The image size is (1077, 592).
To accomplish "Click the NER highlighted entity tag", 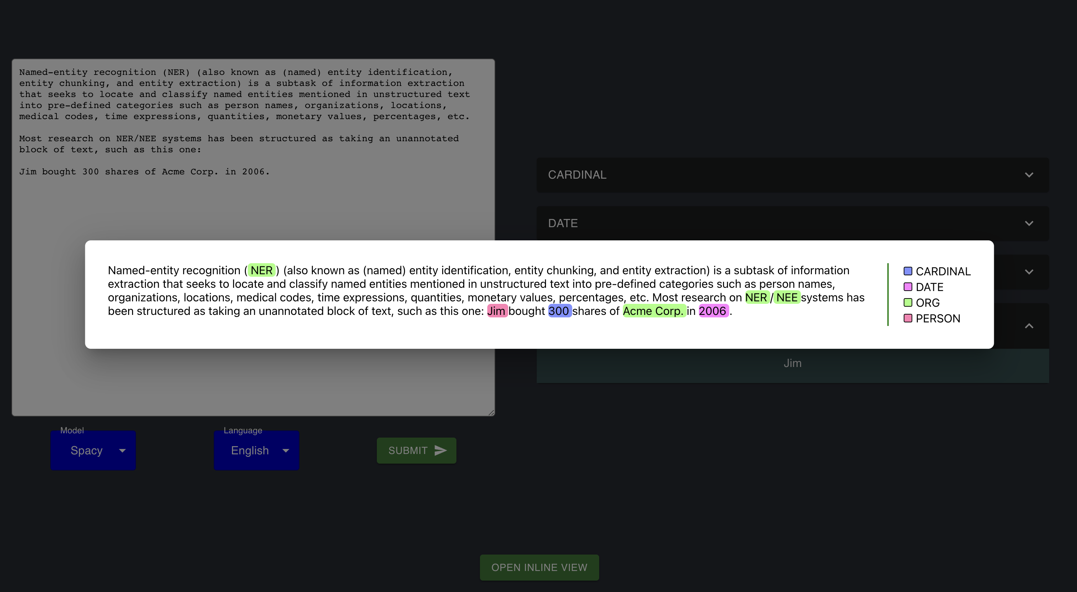I will [x=260, y=270].
